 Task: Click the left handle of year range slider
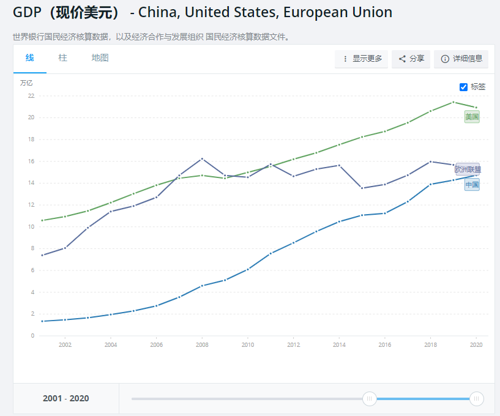click(x=369, y=399)
